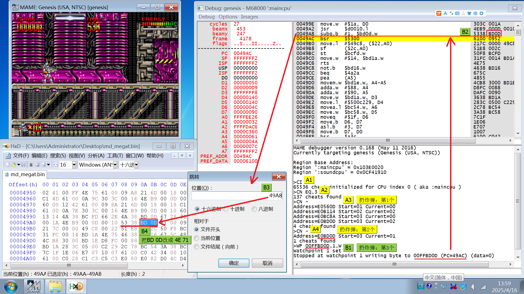The width and height of the screenshot is (524, 294).
Task: Click the Intel graphics tray icon
Action: click(x=463, y=286)
